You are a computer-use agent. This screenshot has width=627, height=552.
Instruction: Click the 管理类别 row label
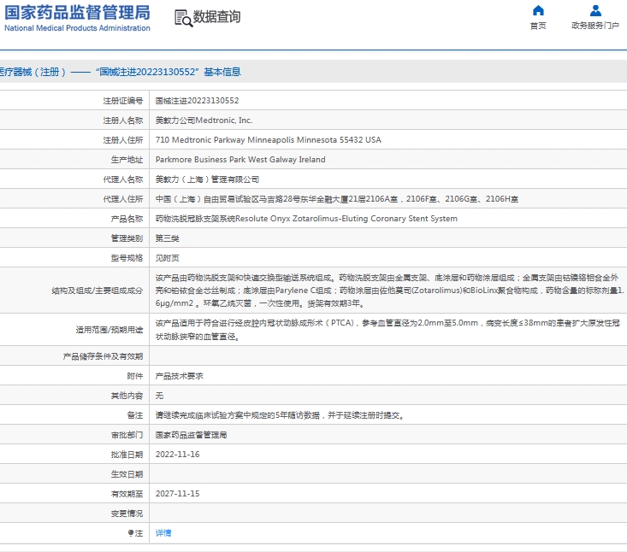pos(127,238)
